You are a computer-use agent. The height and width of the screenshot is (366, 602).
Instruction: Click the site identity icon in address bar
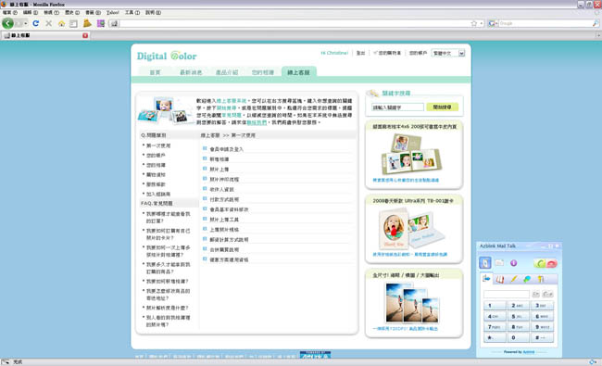(x=115, y=24)
